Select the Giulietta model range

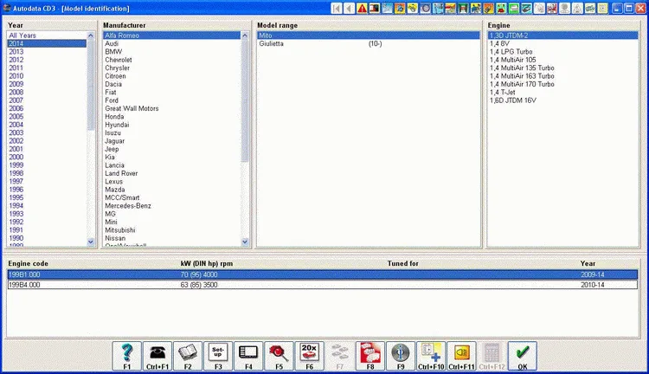pos(368,44)
